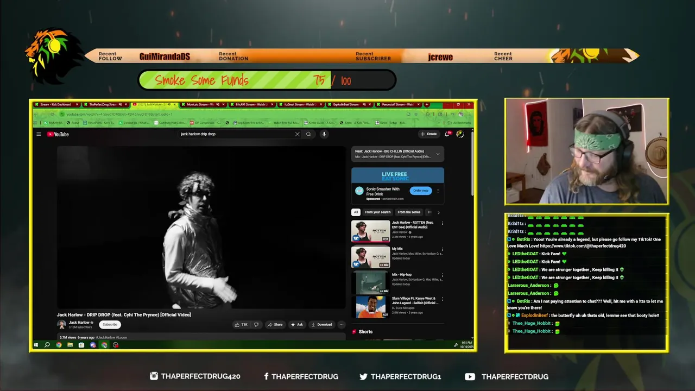Open the Microsoft Store taskbar icon
Screen dimensions: 695x391
(81, 345)
